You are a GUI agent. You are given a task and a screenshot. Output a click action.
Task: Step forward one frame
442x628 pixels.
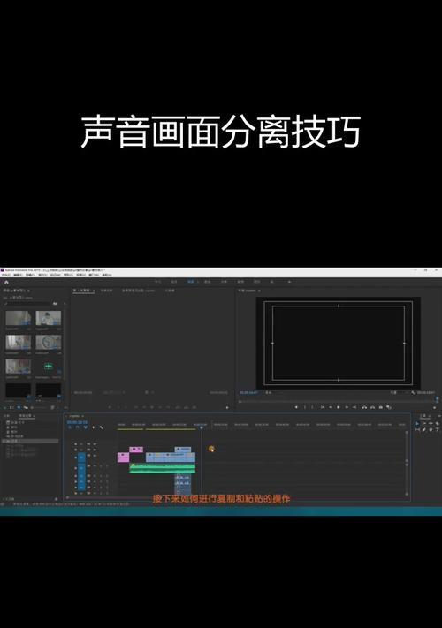tap(347, 407)
